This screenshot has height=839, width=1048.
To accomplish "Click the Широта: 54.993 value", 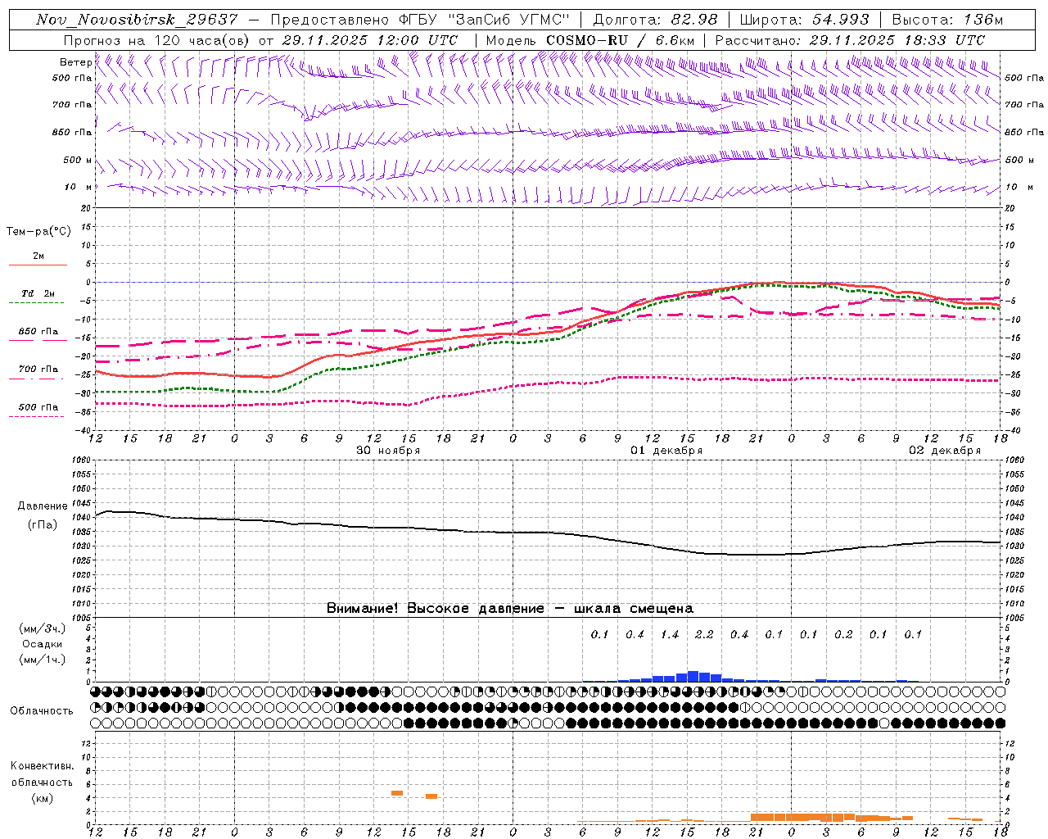I will click(804, 20).
